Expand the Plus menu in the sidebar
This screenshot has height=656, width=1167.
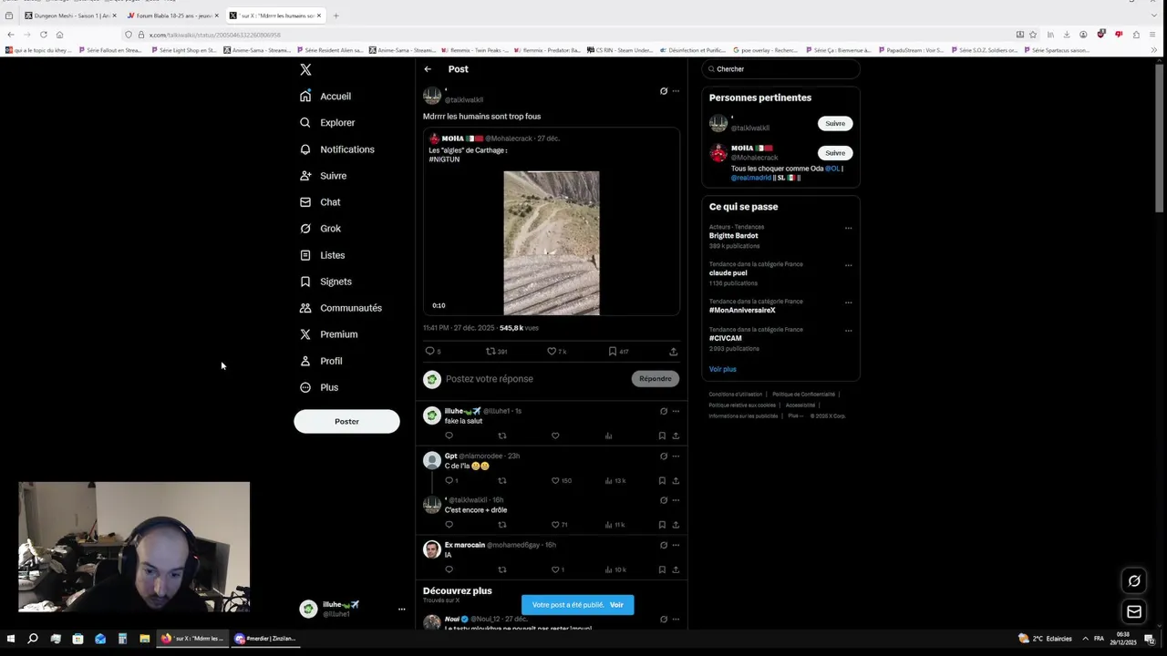319,387
